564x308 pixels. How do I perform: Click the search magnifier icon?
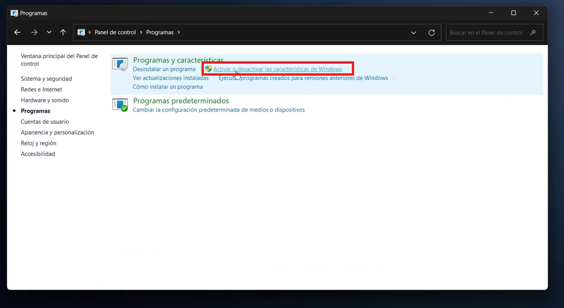click(533, 33)
